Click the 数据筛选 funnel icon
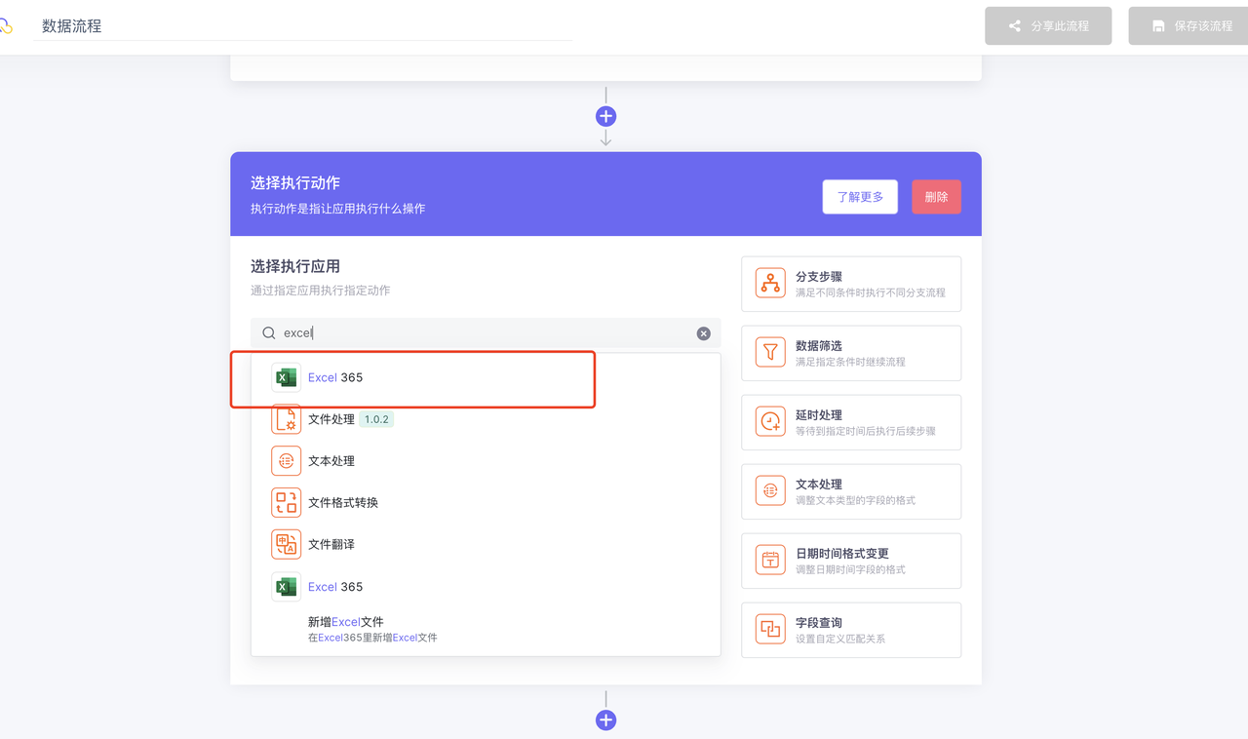Image resolution: width=1248 pixels, height=739 pixels. click(770, 353)
